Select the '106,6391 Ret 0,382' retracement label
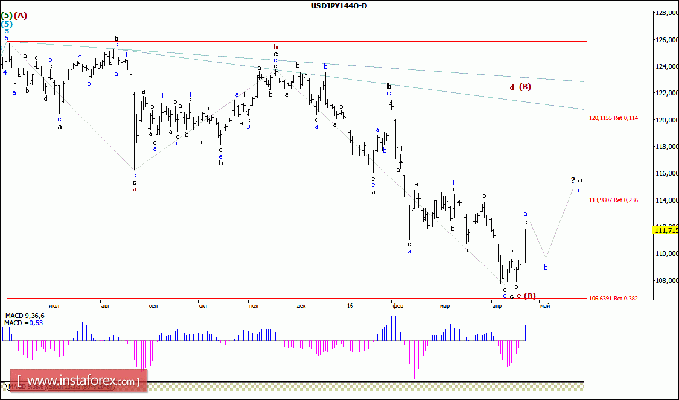 click(x=613, y=298)
